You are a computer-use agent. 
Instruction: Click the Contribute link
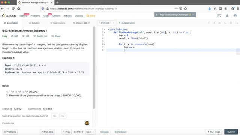(x=121, y=132)
